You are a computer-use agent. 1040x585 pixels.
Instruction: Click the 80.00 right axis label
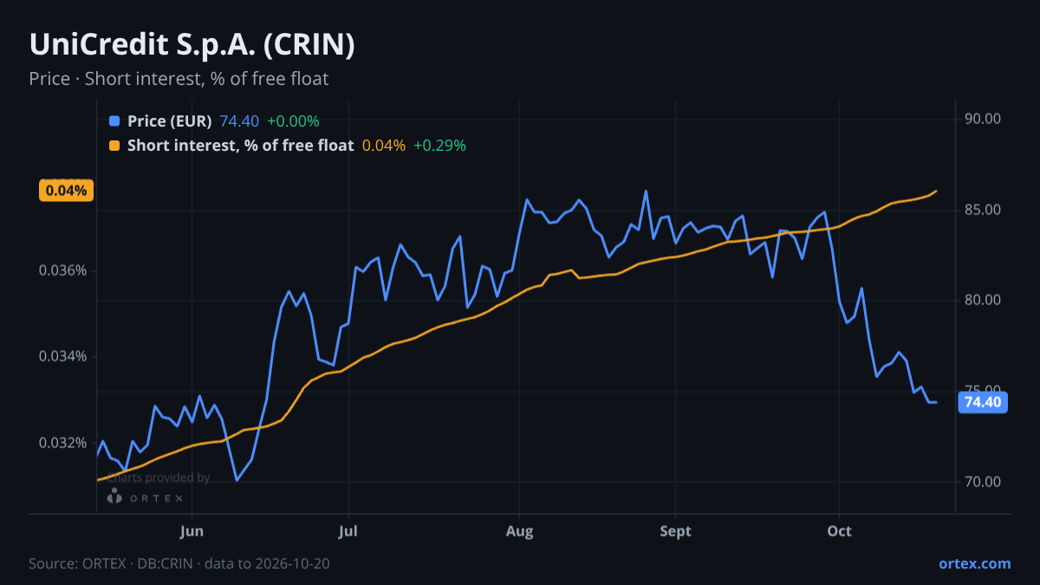(983, 301)
